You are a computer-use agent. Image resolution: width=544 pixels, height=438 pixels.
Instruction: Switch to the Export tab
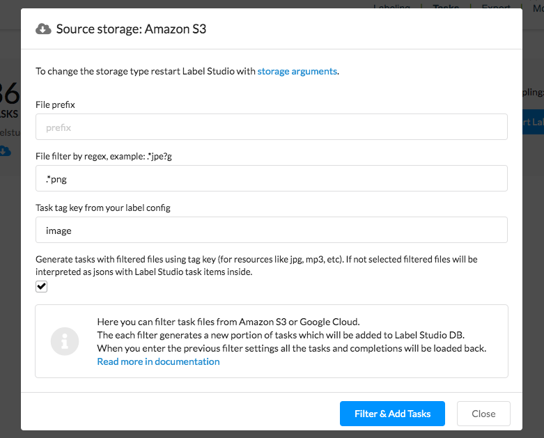(x=495, y=7)
